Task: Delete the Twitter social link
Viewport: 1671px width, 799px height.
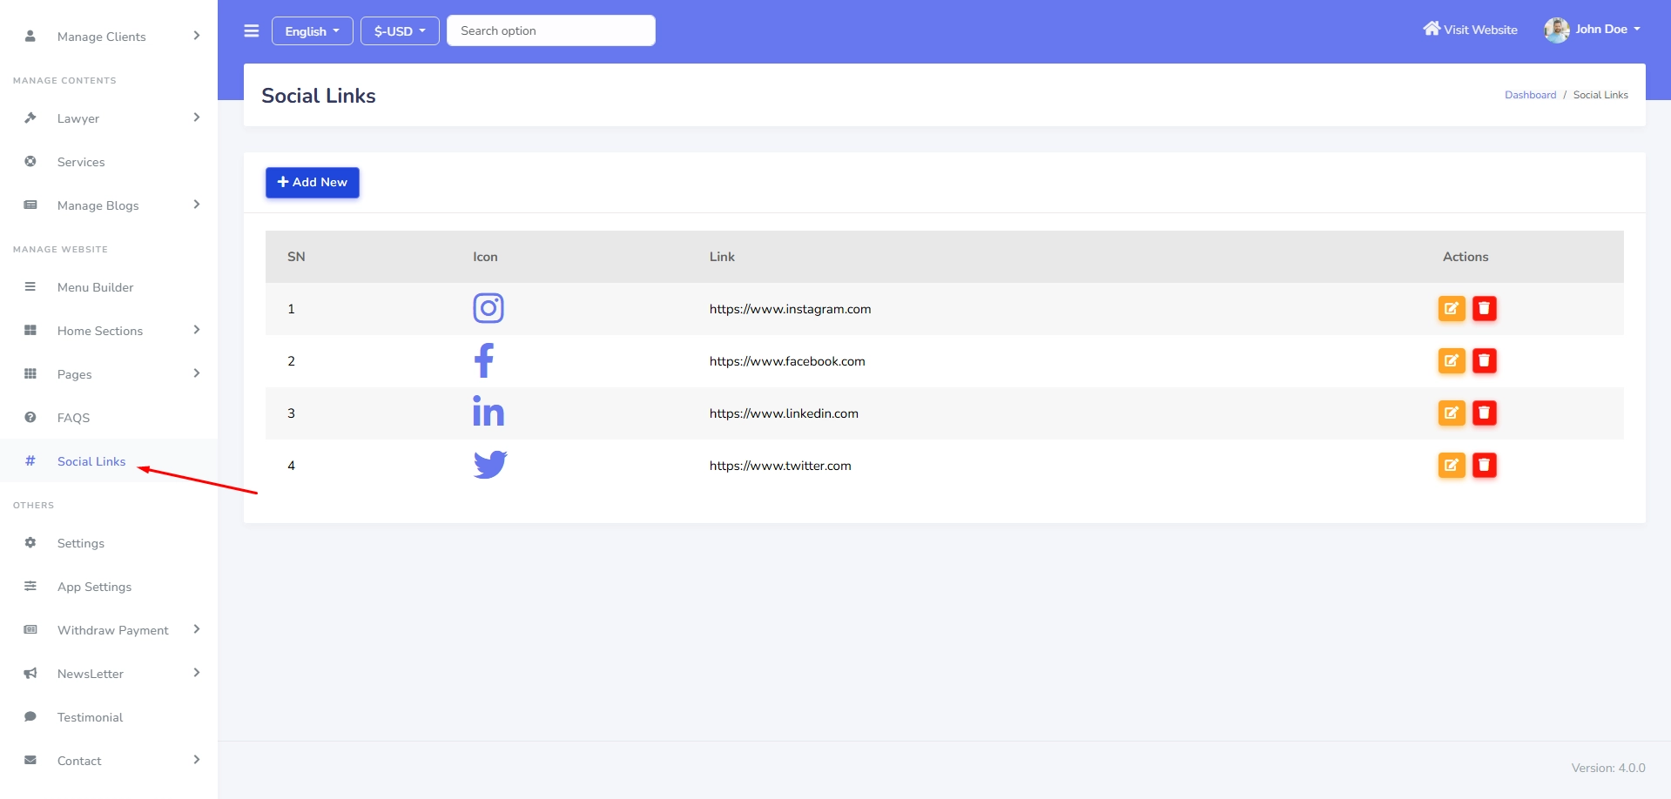Action: (x=1485, y=465)
